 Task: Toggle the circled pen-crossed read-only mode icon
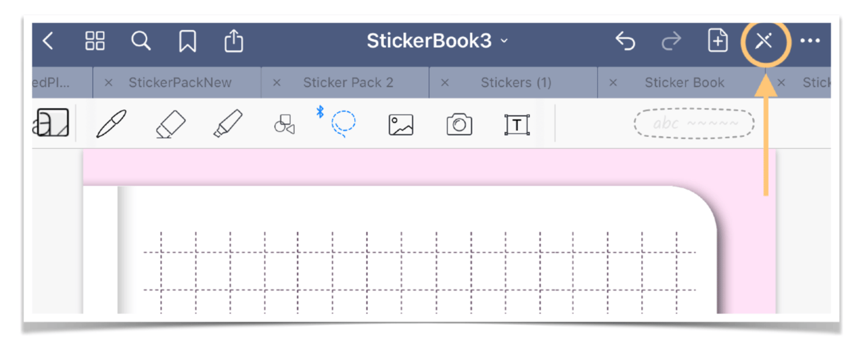764,41
